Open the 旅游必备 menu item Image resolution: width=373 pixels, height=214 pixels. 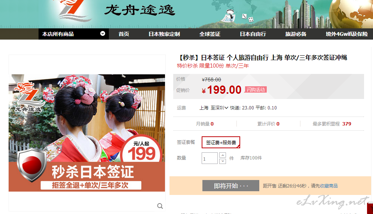[x=296, y=34]
